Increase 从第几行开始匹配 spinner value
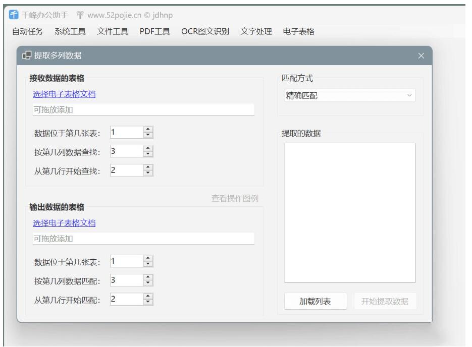Screen dimensions: 472x347 click(148, 297)
